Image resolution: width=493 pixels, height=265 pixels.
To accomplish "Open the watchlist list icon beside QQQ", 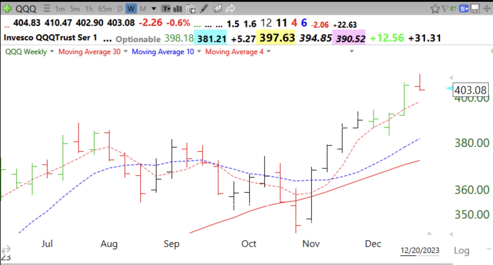I will 46,8.
